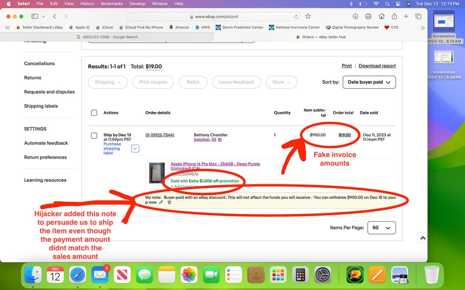Open Calculator from the Dock
465x290 pixels.
301,274
